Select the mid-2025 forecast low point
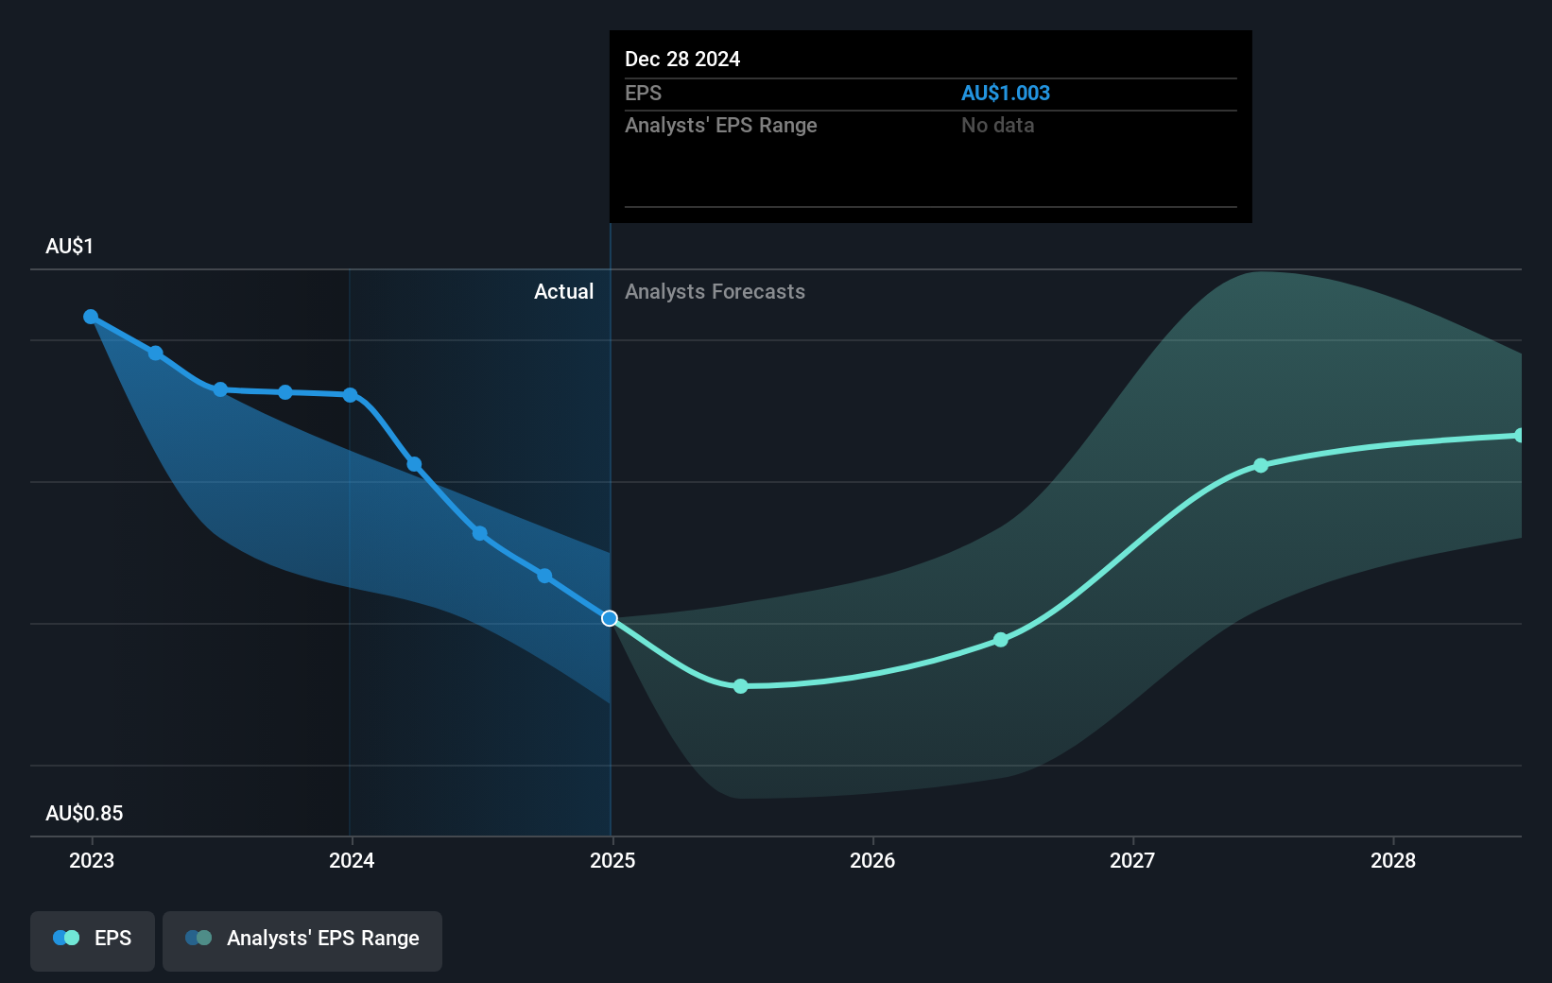This screenshot has height=983, width=1552. [x=741, y=686]
